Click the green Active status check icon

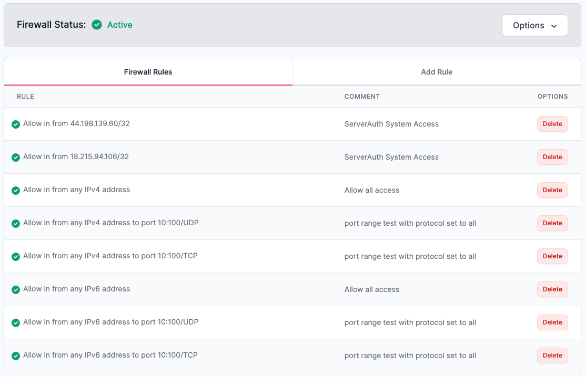coord(97,25)
